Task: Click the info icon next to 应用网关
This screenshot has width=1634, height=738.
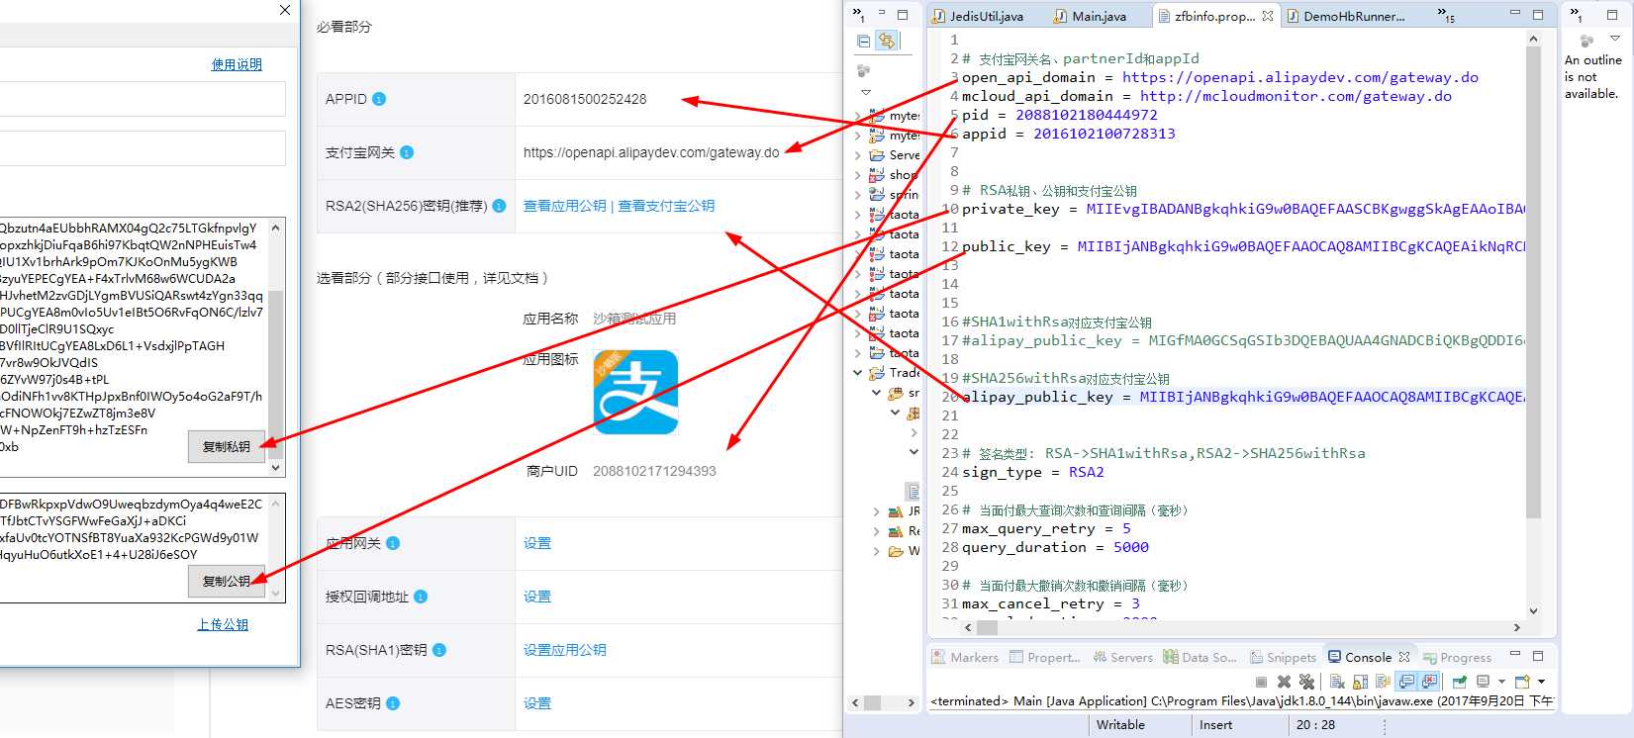Action: (393, 543)
